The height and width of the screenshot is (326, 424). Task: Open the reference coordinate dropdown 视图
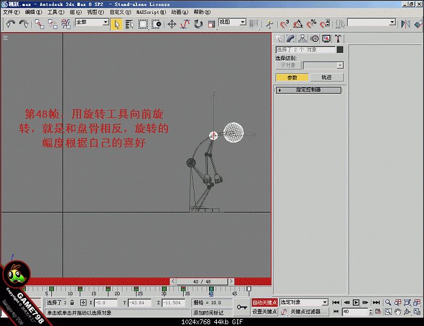(x=233, y=22)
